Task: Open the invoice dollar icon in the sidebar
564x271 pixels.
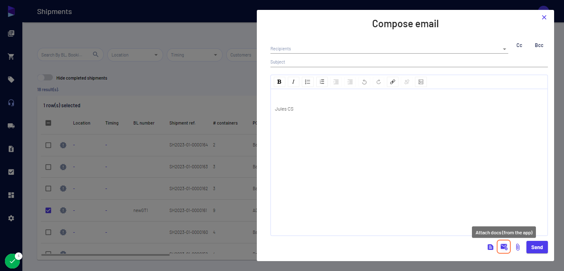Action: pyautogui.click(x=11, y=149)
